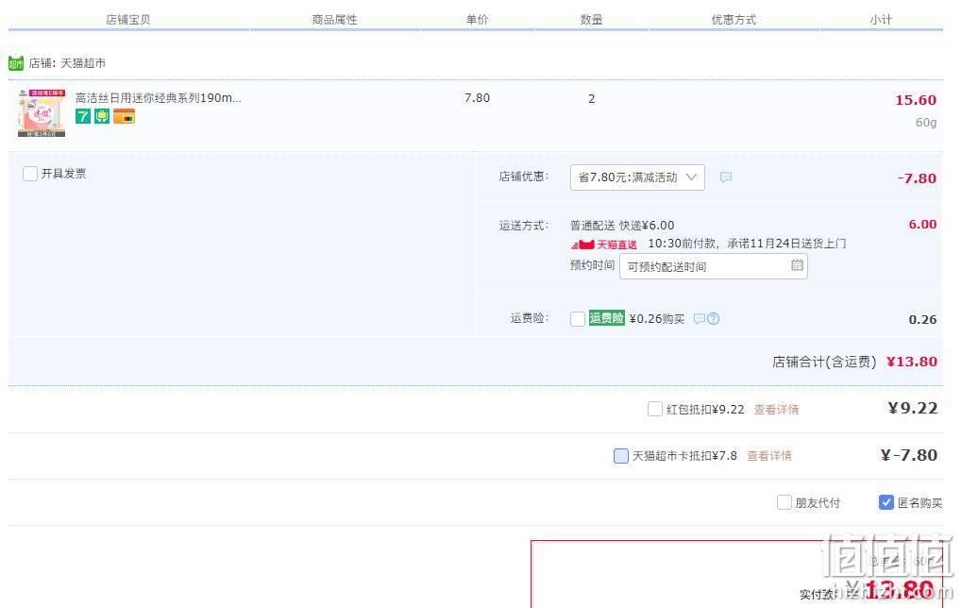Click the question mark help icon for 运费险

713,318
